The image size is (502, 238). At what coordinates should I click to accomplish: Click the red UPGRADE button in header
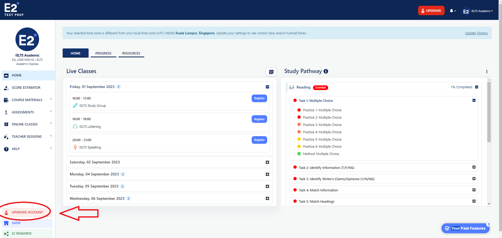[x=431, y=10]
